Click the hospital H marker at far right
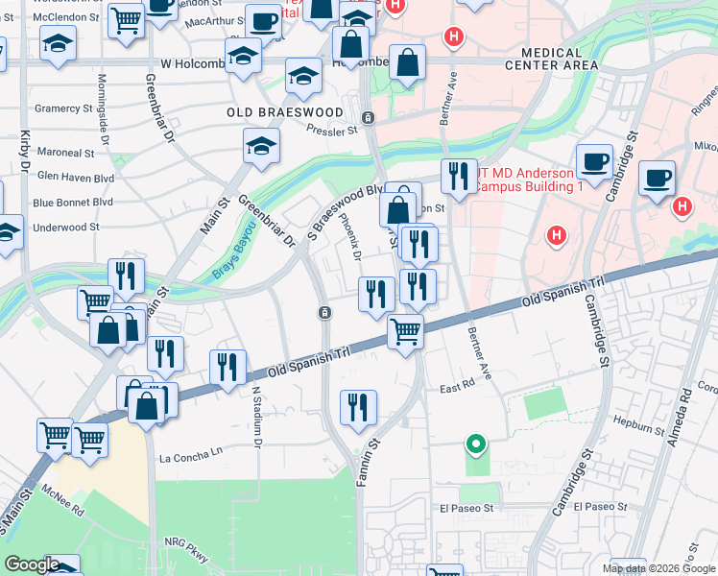Viewport: 718px width, 576px height. (x=682, y=206)
